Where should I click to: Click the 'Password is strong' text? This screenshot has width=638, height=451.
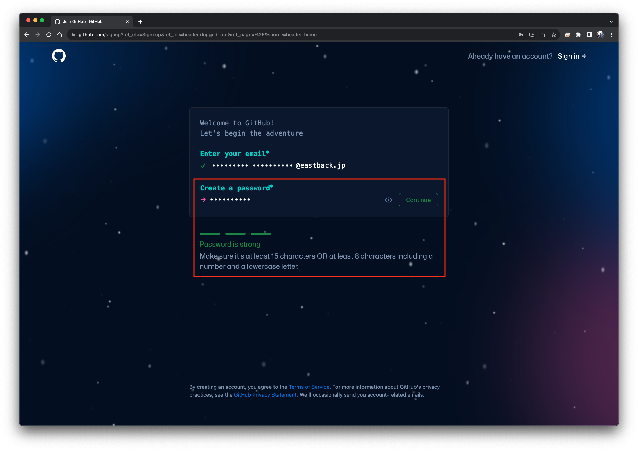230,244
